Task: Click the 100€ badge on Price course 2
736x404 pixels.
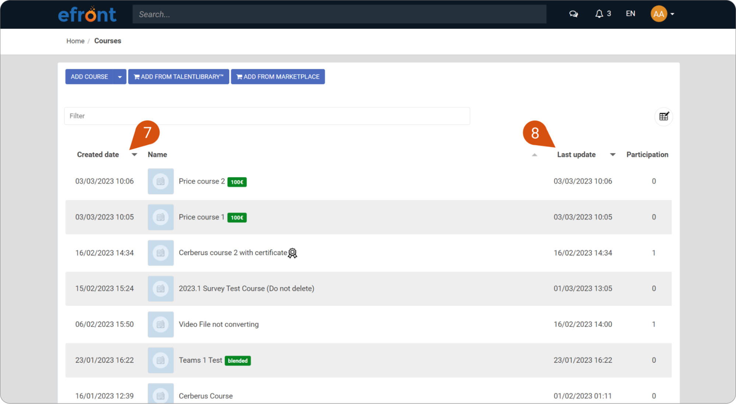Action: (237, 182)
